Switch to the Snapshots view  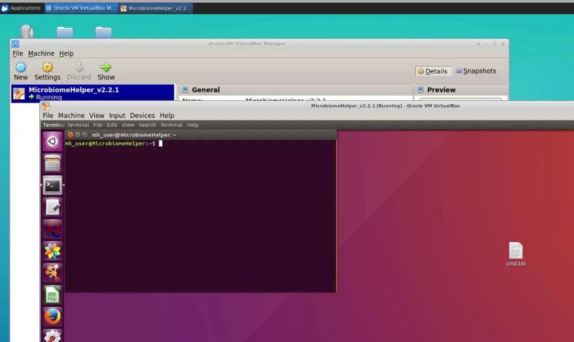click(x=476, y=71)
